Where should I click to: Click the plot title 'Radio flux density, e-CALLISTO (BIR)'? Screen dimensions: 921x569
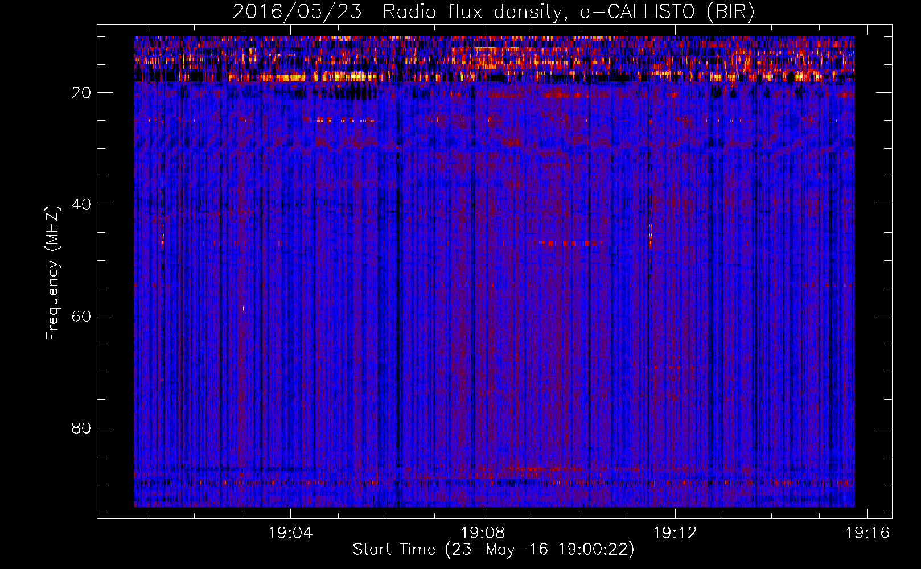click(569, 12)
